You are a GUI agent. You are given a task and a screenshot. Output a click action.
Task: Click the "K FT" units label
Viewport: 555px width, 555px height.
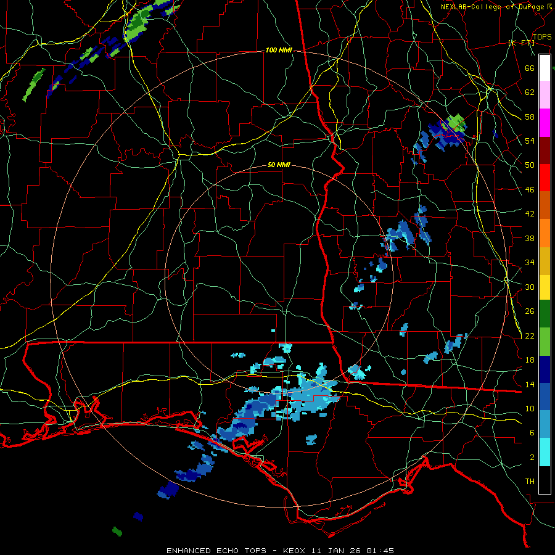point(521,43)
